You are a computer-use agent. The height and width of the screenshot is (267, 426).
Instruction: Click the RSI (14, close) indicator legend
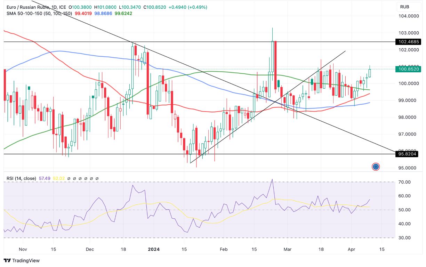(21, 178)
